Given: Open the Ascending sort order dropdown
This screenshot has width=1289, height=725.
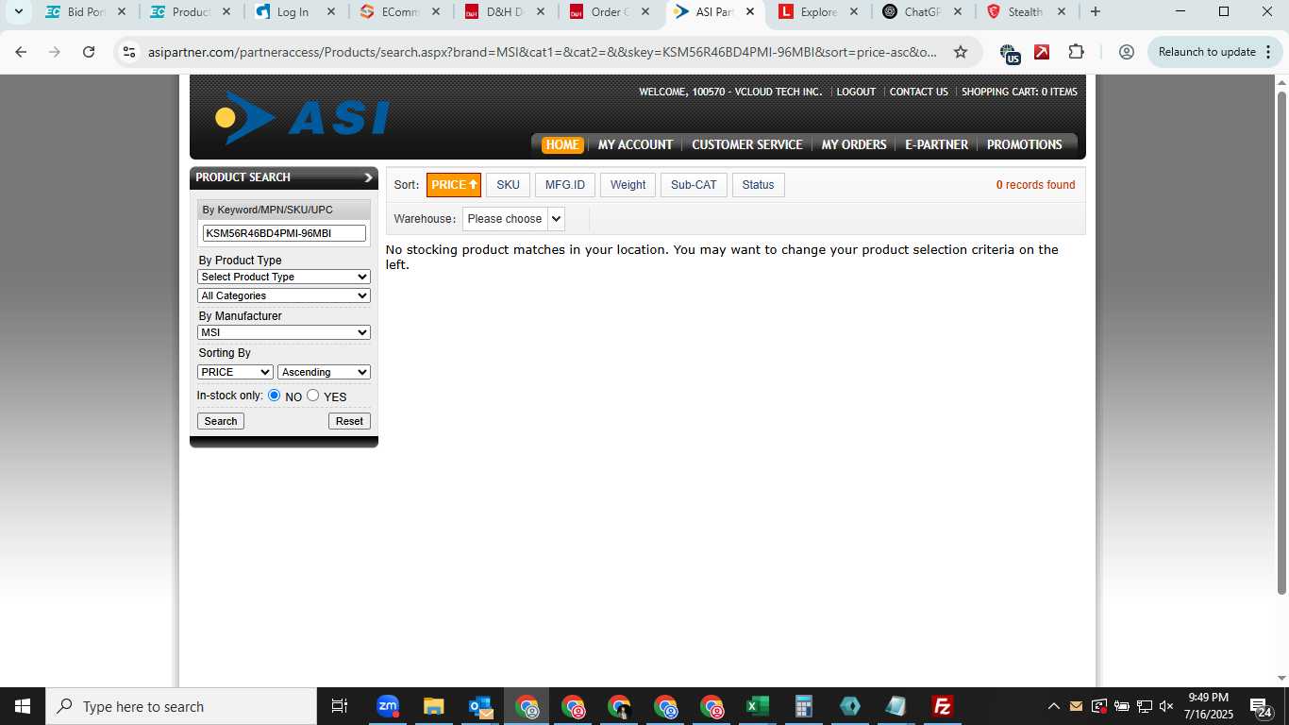Looking at the screenshot, I should 324,372.
